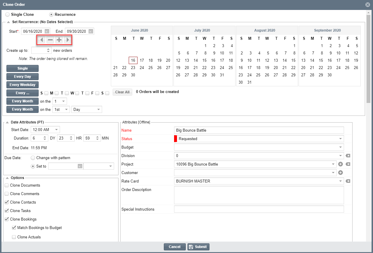Clear the Rate Card field with its x icon

[348, 181]
